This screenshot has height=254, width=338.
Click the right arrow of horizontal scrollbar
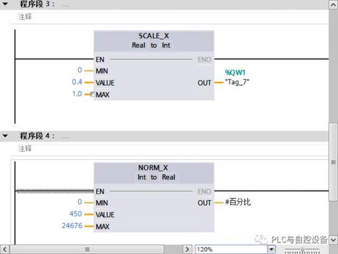187,250
